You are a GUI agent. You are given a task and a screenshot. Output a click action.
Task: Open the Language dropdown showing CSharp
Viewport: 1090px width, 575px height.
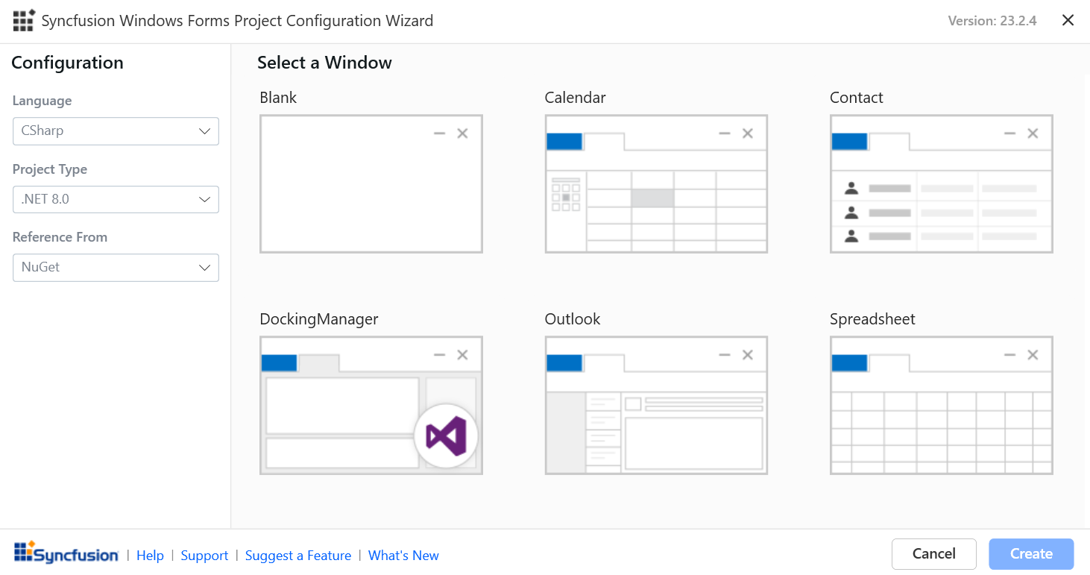(116, 131)
